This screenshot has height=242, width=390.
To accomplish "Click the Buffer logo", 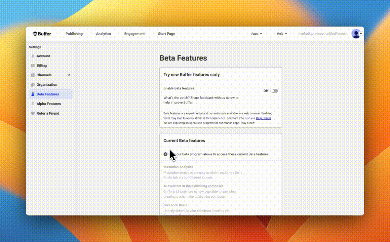I will point(42,34).
